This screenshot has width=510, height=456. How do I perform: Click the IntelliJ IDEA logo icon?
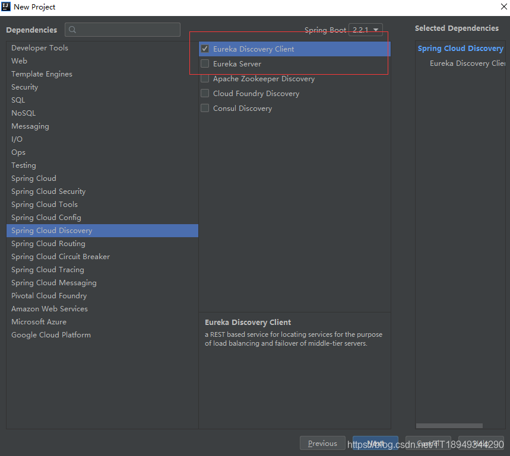coord(5,7)
